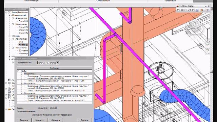
Task: Click the views icon beside 'Виды' tree root
Action: tap(9, 13)
